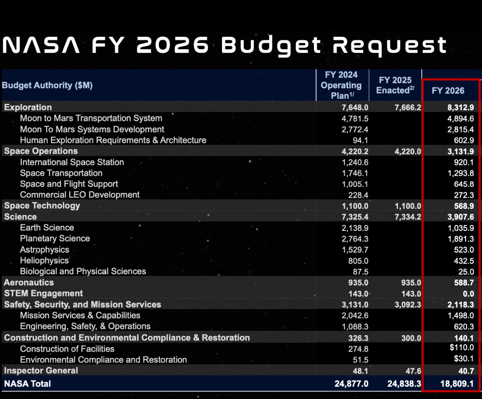Select 'Construction and Environmental Compliance & Restoration' label
This screenshot has height=399, width=482.
coord(127,337)
